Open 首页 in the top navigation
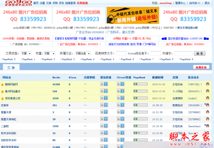This screenshot has width=214, height=148. pos(36,3)
